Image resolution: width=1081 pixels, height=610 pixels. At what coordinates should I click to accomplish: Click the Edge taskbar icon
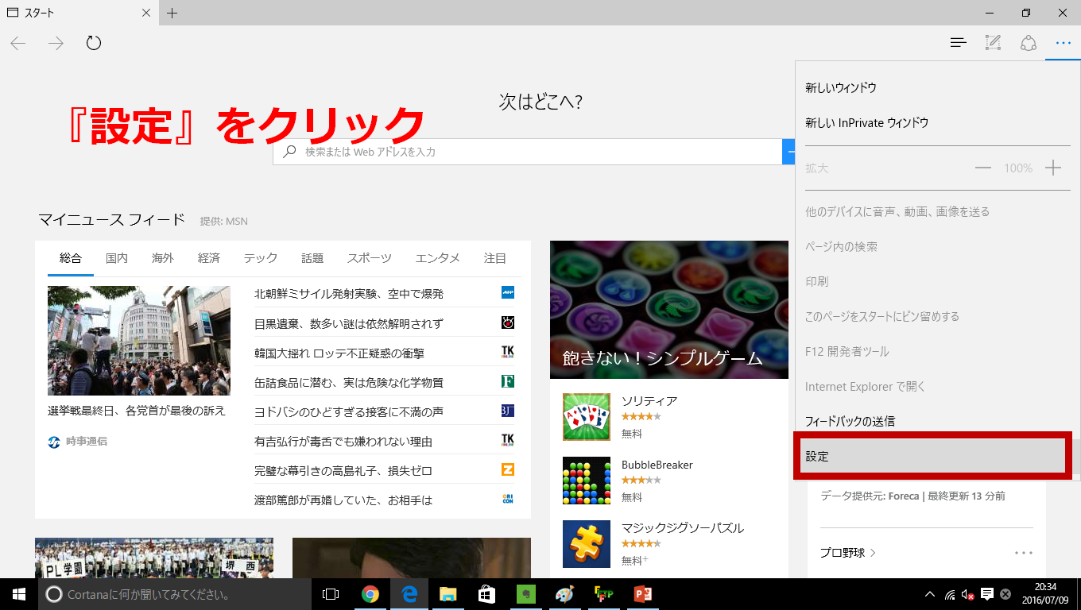tap(409, 594)
